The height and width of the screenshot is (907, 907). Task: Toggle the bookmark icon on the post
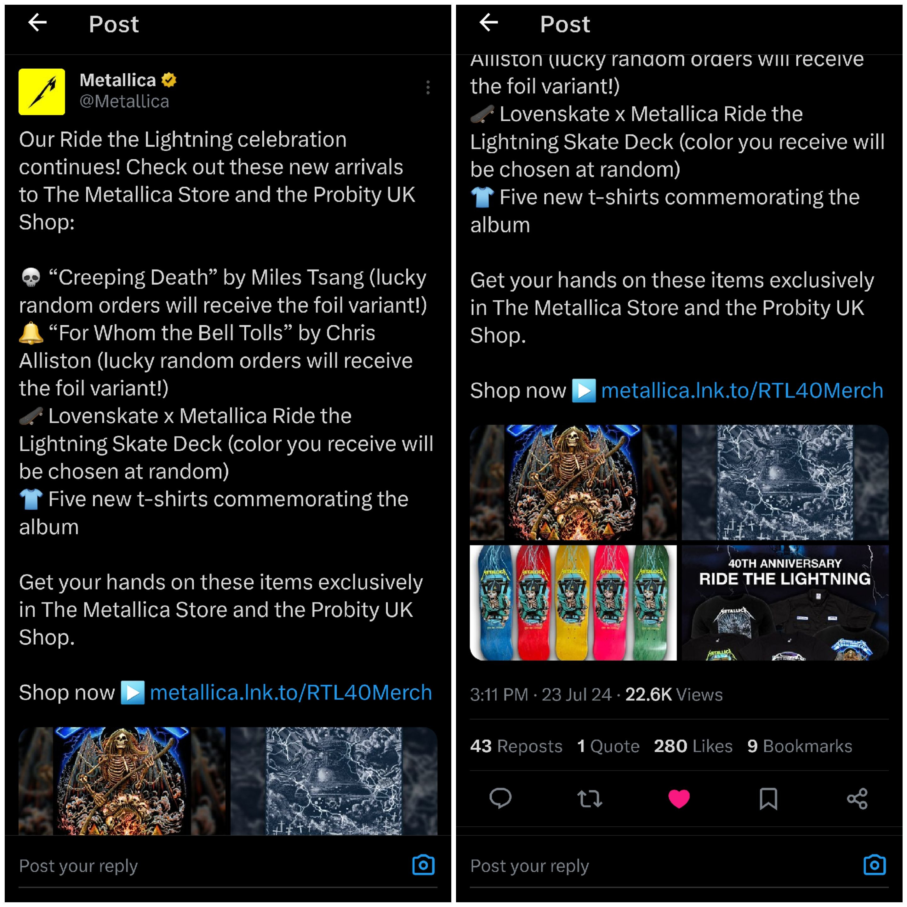[x=768, y=799]
